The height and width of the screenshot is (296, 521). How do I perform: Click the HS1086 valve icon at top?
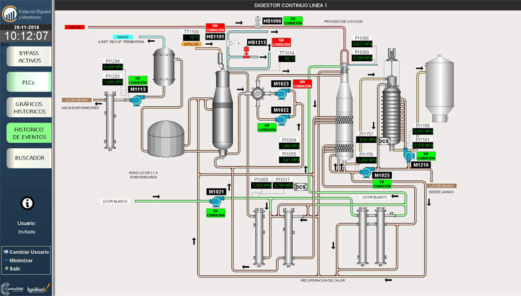coord(258,21)
